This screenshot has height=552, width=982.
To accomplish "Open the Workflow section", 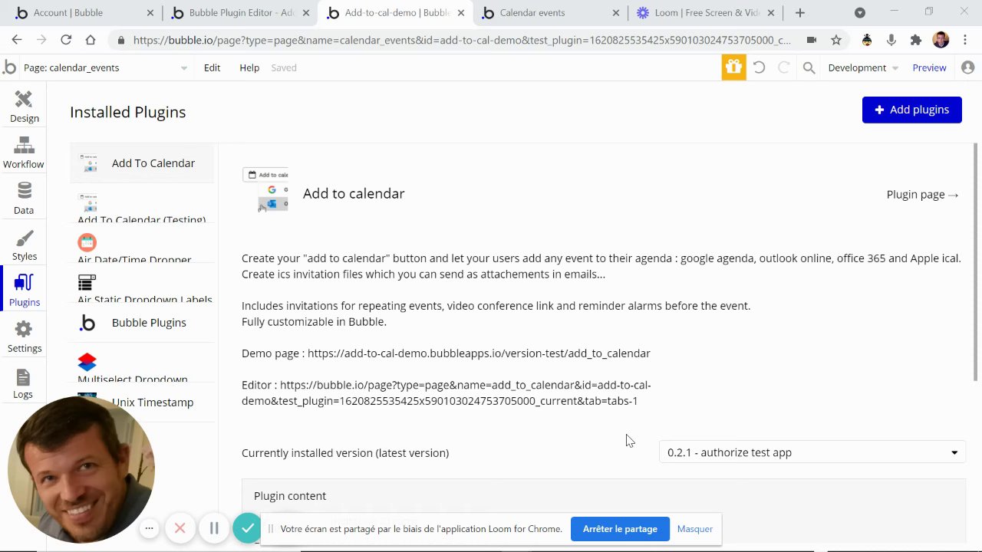I will click(x=24, y=153).
